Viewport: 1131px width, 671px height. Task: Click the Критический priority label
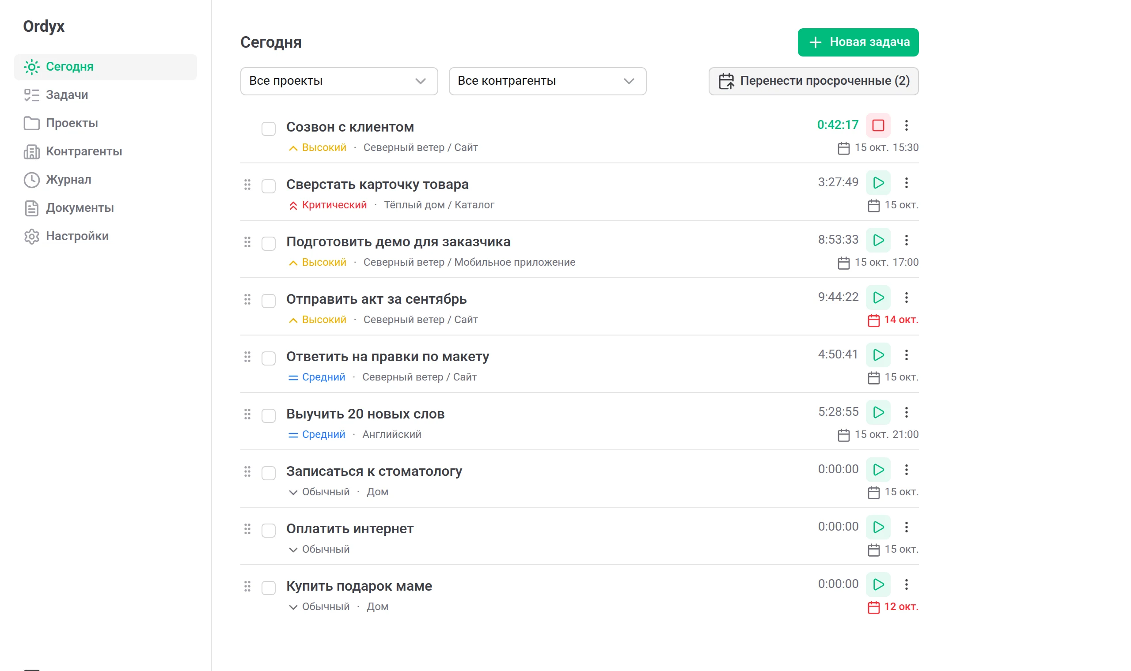tap(327, 205)
